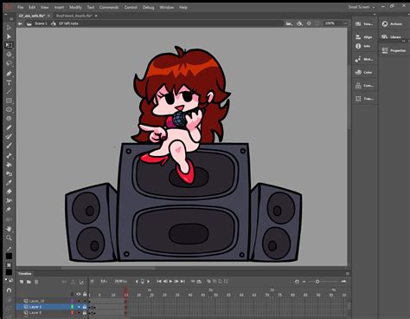Image resolution: width=410 pixels, height=319 pixels.
Task: Open the Window menu
Action: point(167,8)
